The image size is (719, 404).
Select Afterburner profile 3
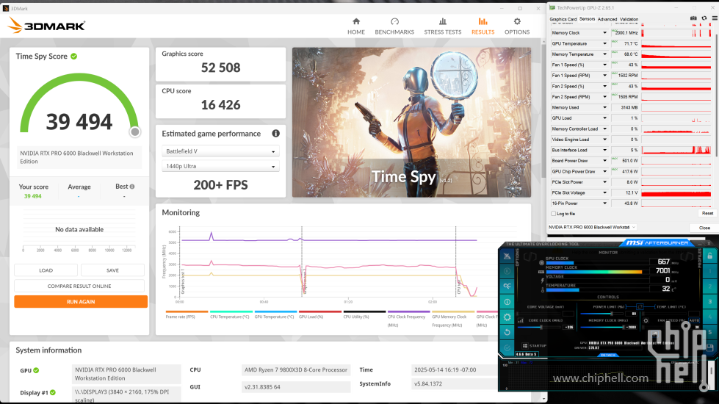710,302
